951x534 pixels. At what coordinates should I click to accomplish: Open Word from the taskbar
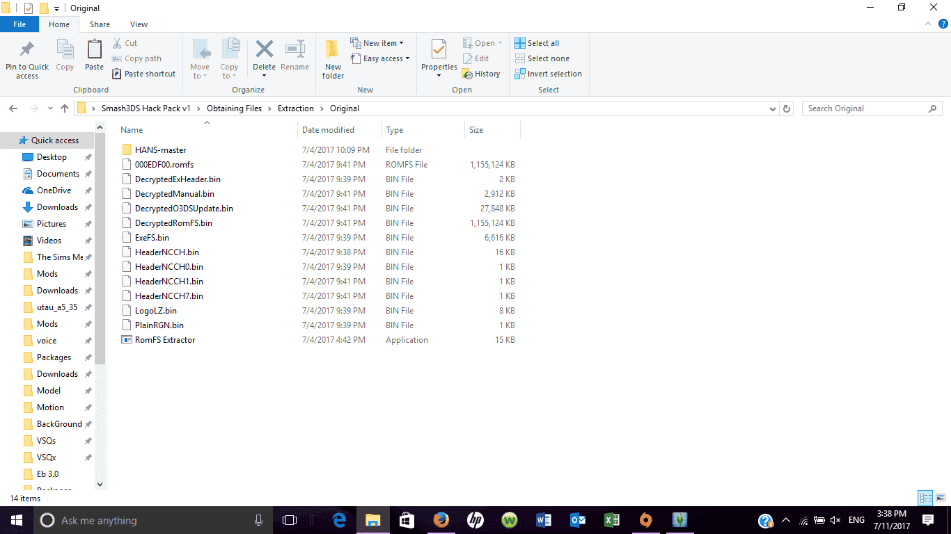pyautogui.click(x=544, y=520)
